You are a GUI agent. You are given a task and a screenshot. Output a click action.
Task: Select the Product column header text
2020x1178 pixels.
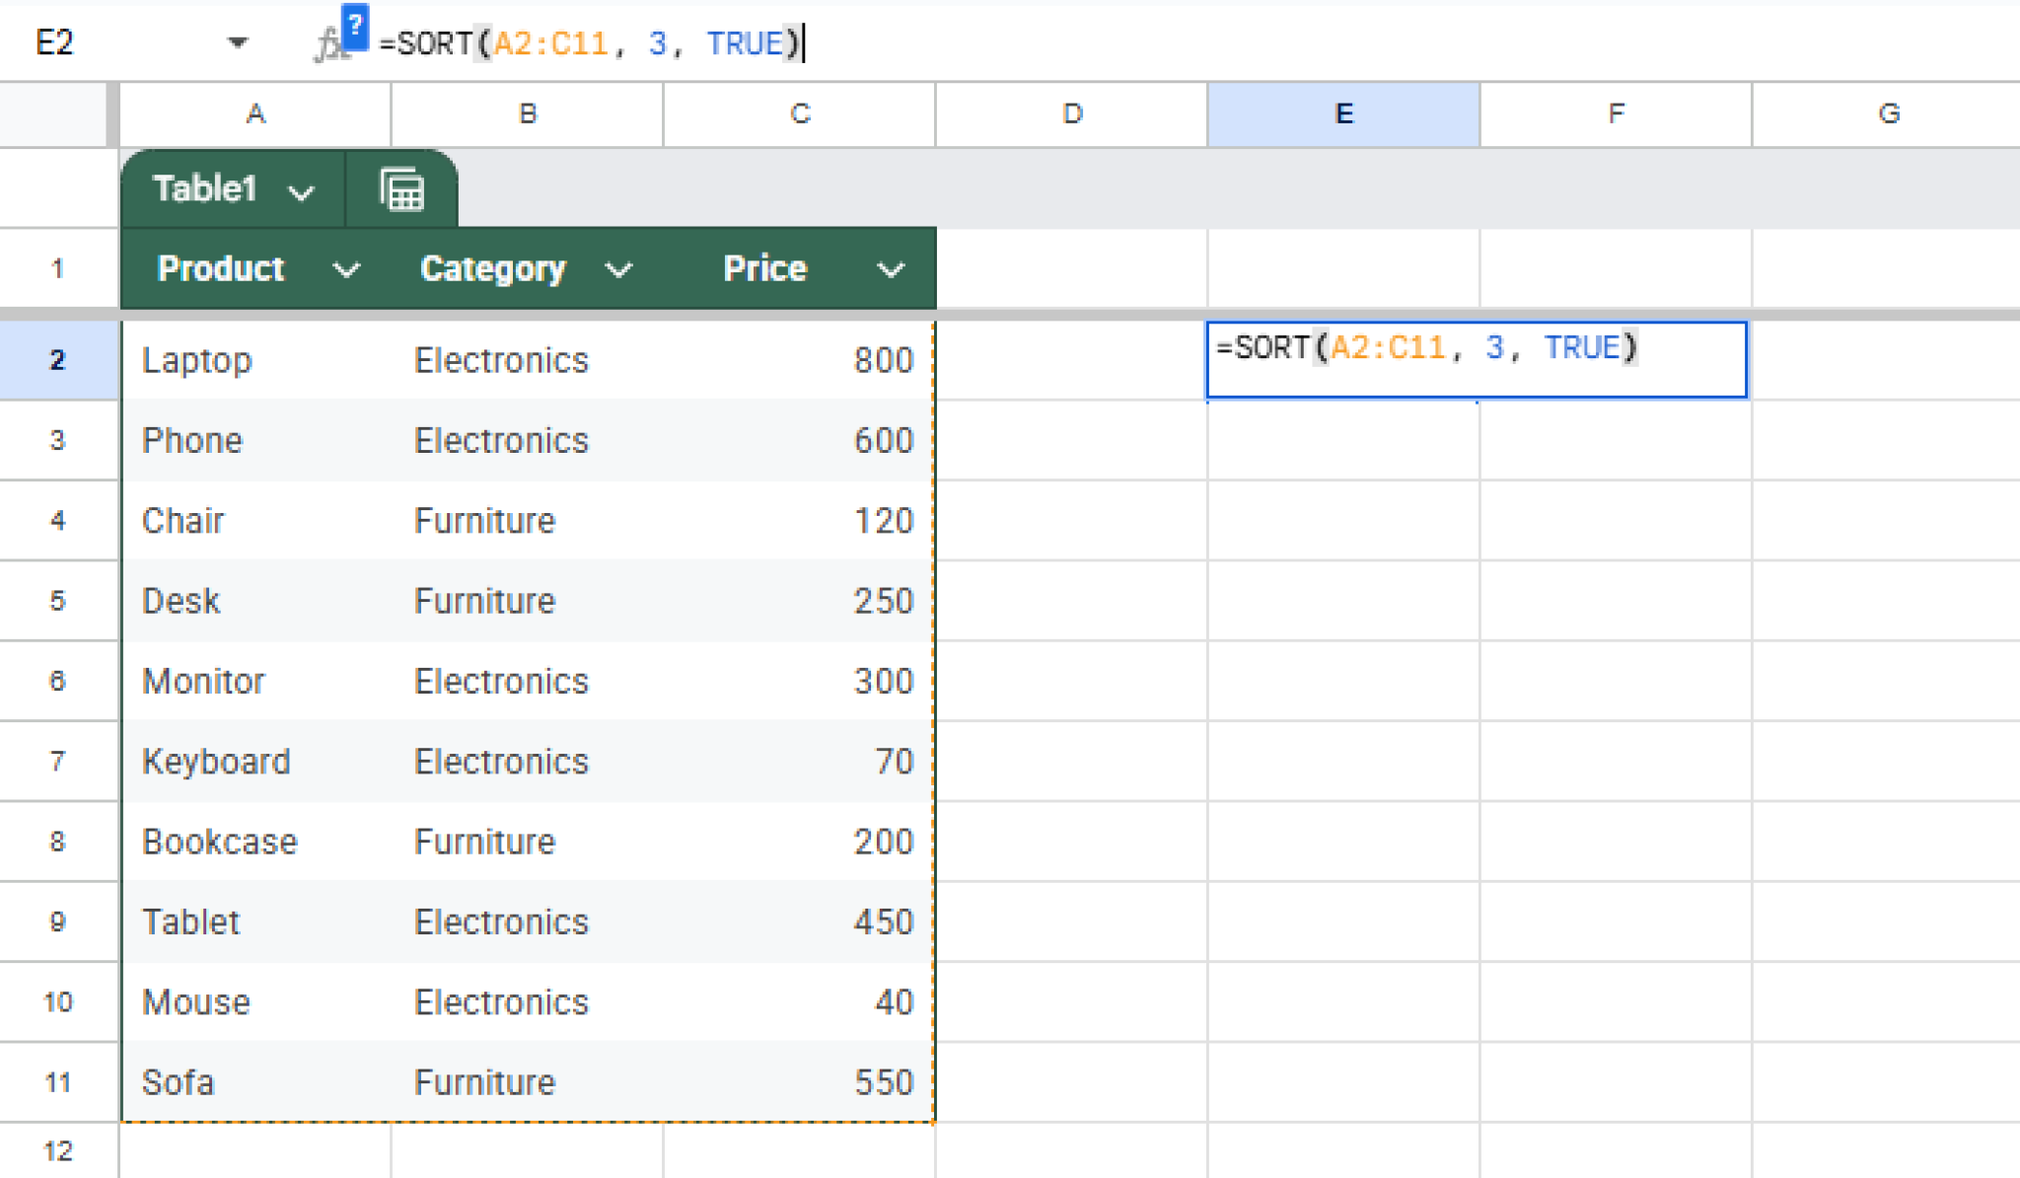coord(221,268)
